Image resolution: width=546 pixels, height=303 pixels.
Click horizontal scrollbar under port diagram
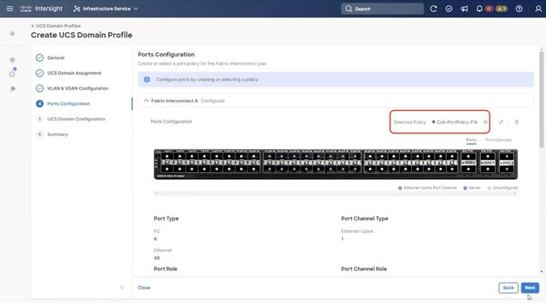(335, 193)
